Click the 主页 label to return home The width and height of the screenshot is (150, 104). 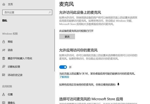[10, 4]
